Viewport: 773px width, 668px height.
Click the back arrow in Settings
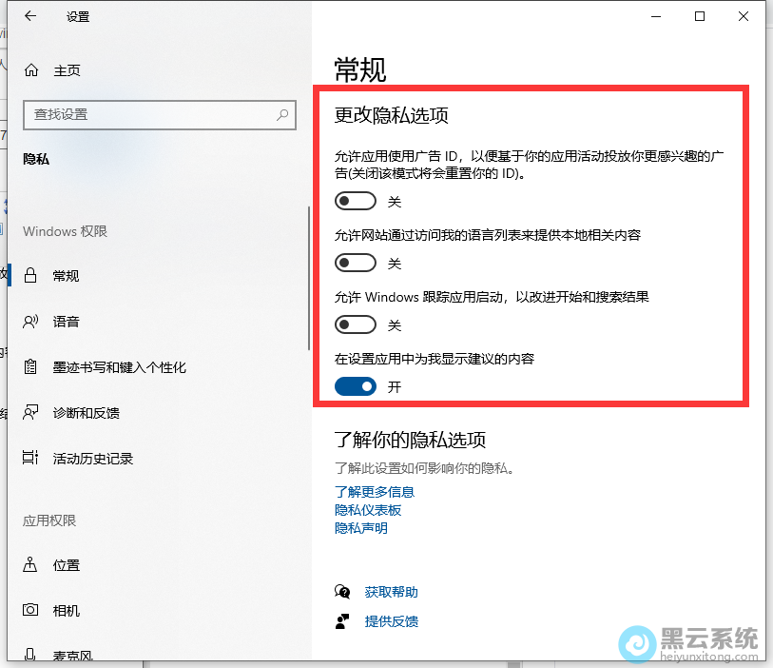(31, 16)
